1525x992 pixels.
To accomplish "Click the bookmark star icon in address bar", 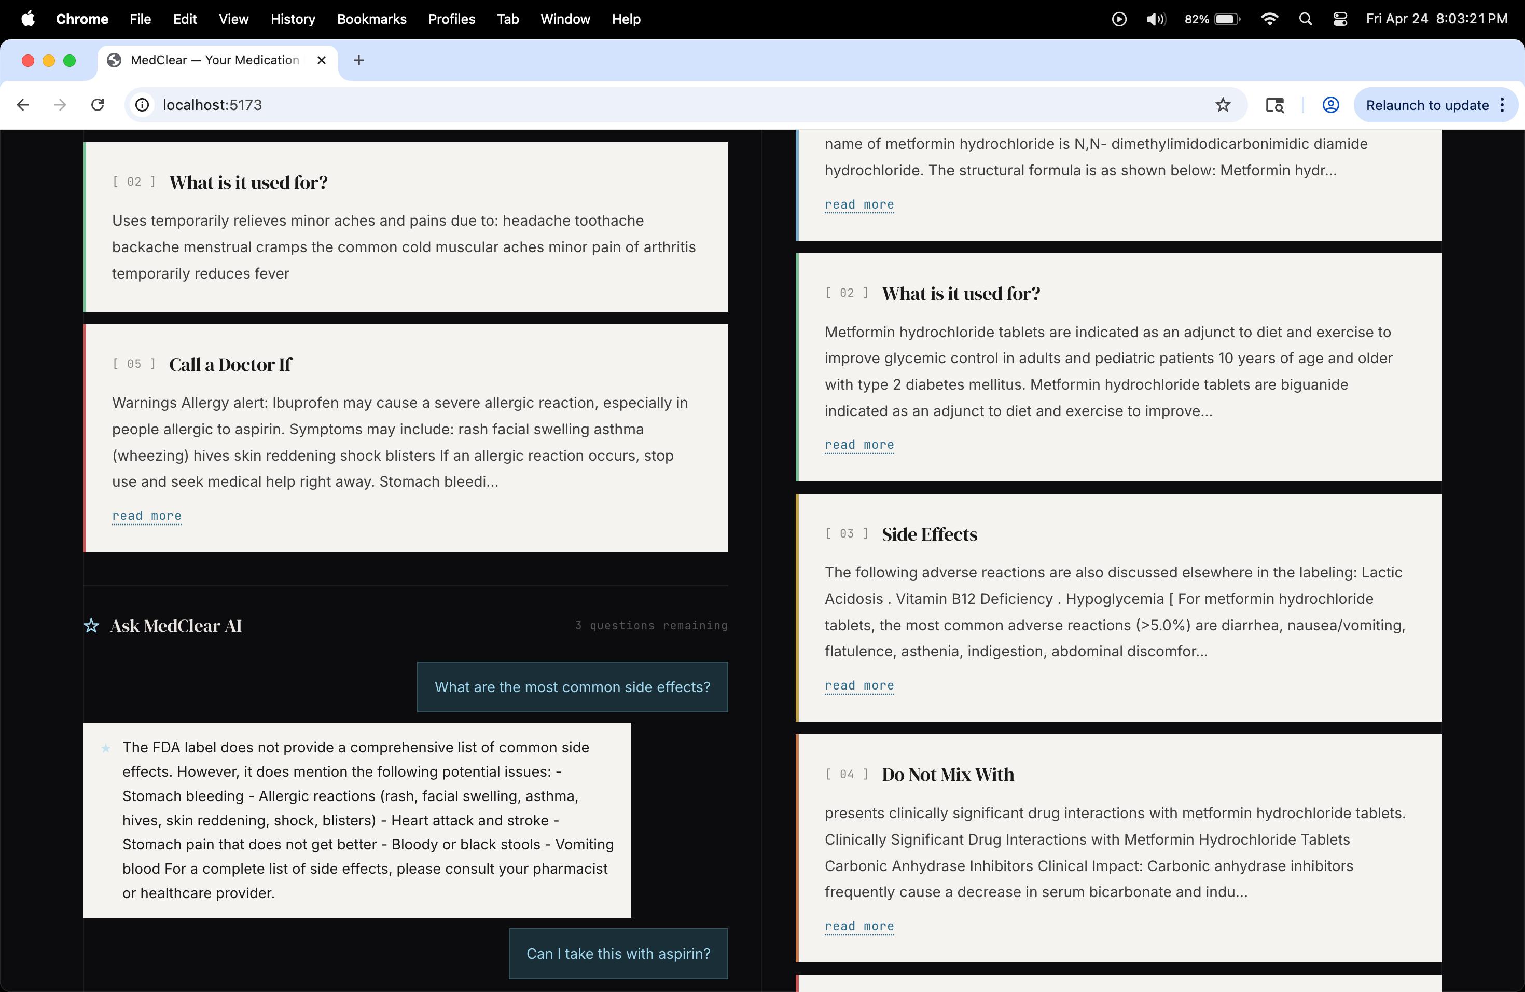I will 1223,105.
